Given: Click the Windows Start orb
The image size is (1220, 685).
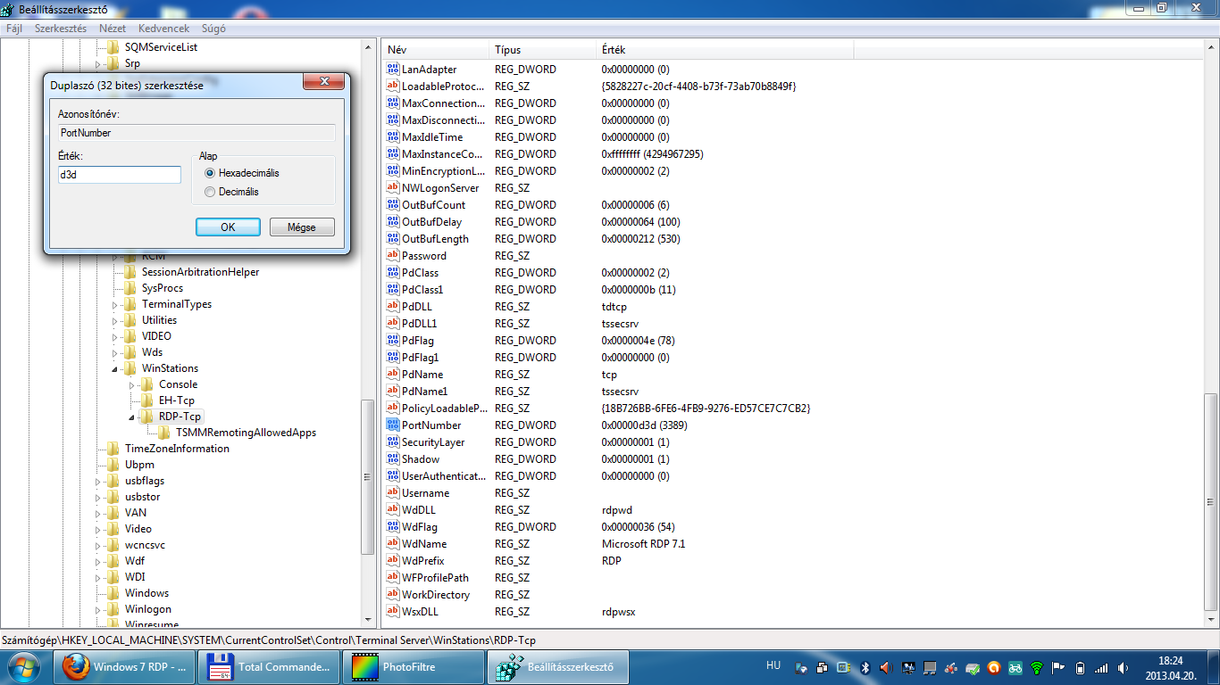Looking at the screenshot, I should coord(24,666).
